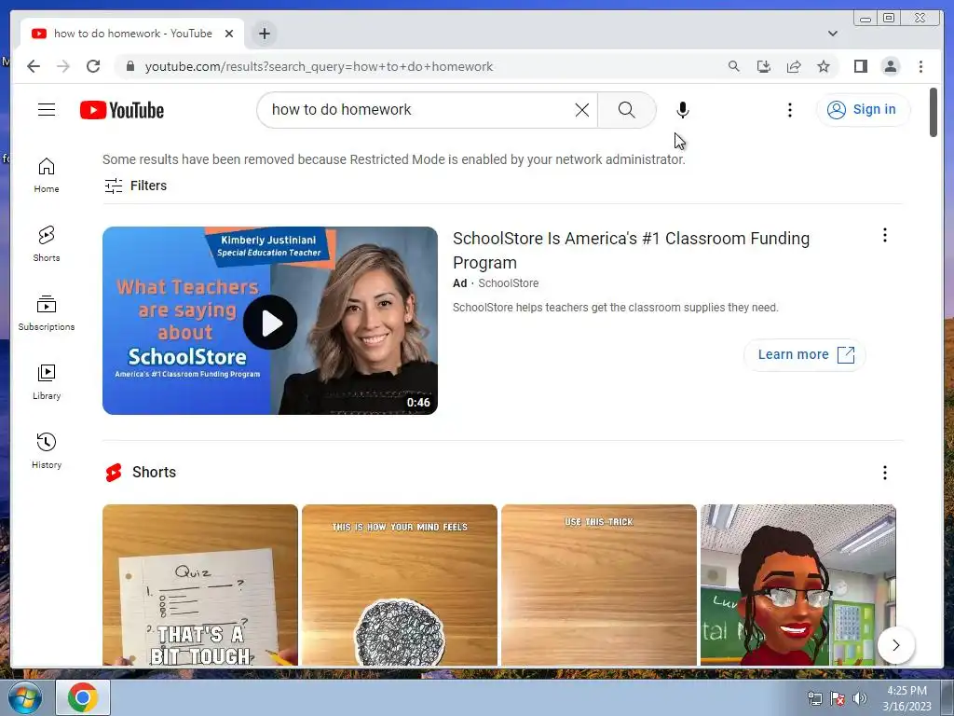
Task: Select the 'how to do homework' tab
Action: pyautogui.click(x=132, y=34)
